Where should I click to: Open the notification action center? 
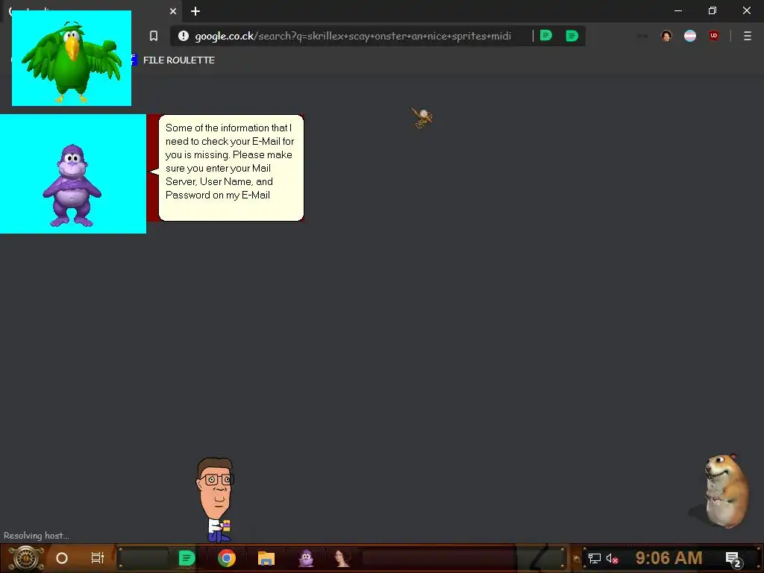733,559
